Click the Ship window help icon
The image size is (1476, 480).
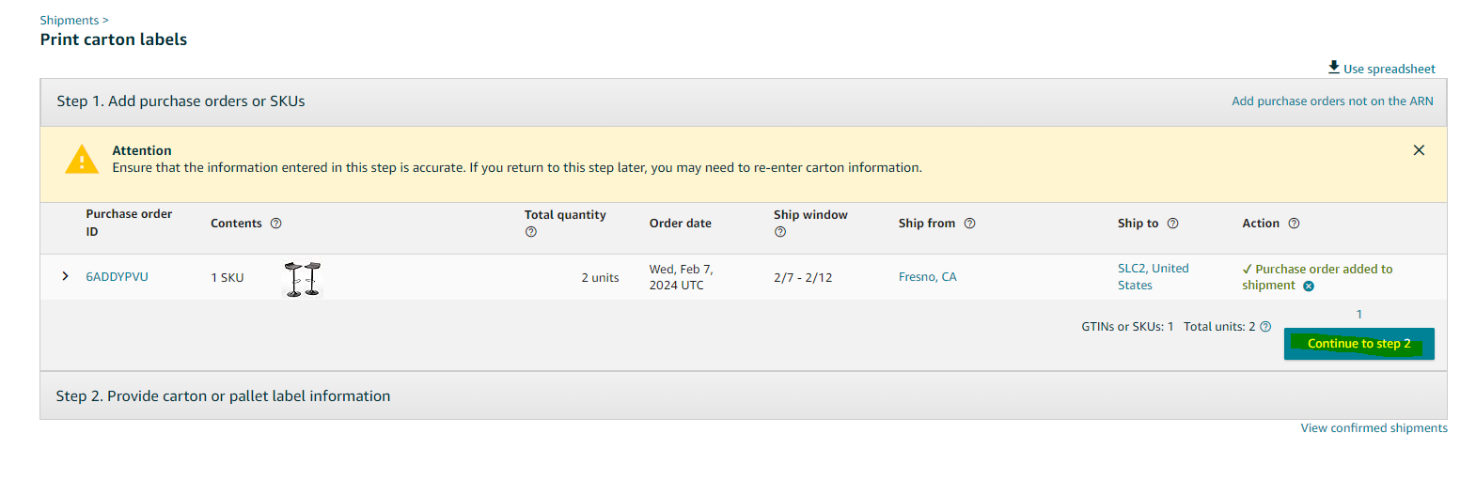(x=780, y=232)
